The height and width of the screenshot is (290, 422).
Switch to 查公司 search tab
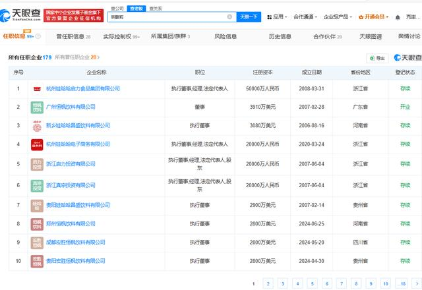point(117,9)
